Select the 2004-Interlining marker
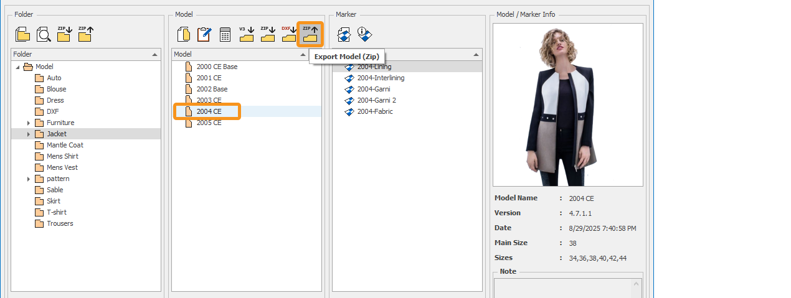 tap(381, 78)
